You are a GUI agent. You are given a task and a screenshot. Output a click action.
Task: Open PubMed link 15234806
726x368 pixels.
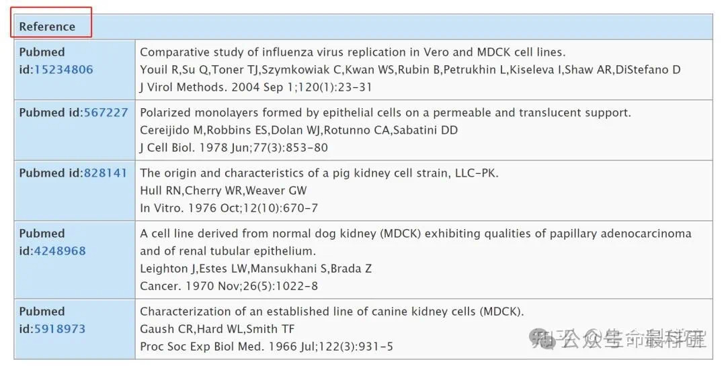pos(63,70)
